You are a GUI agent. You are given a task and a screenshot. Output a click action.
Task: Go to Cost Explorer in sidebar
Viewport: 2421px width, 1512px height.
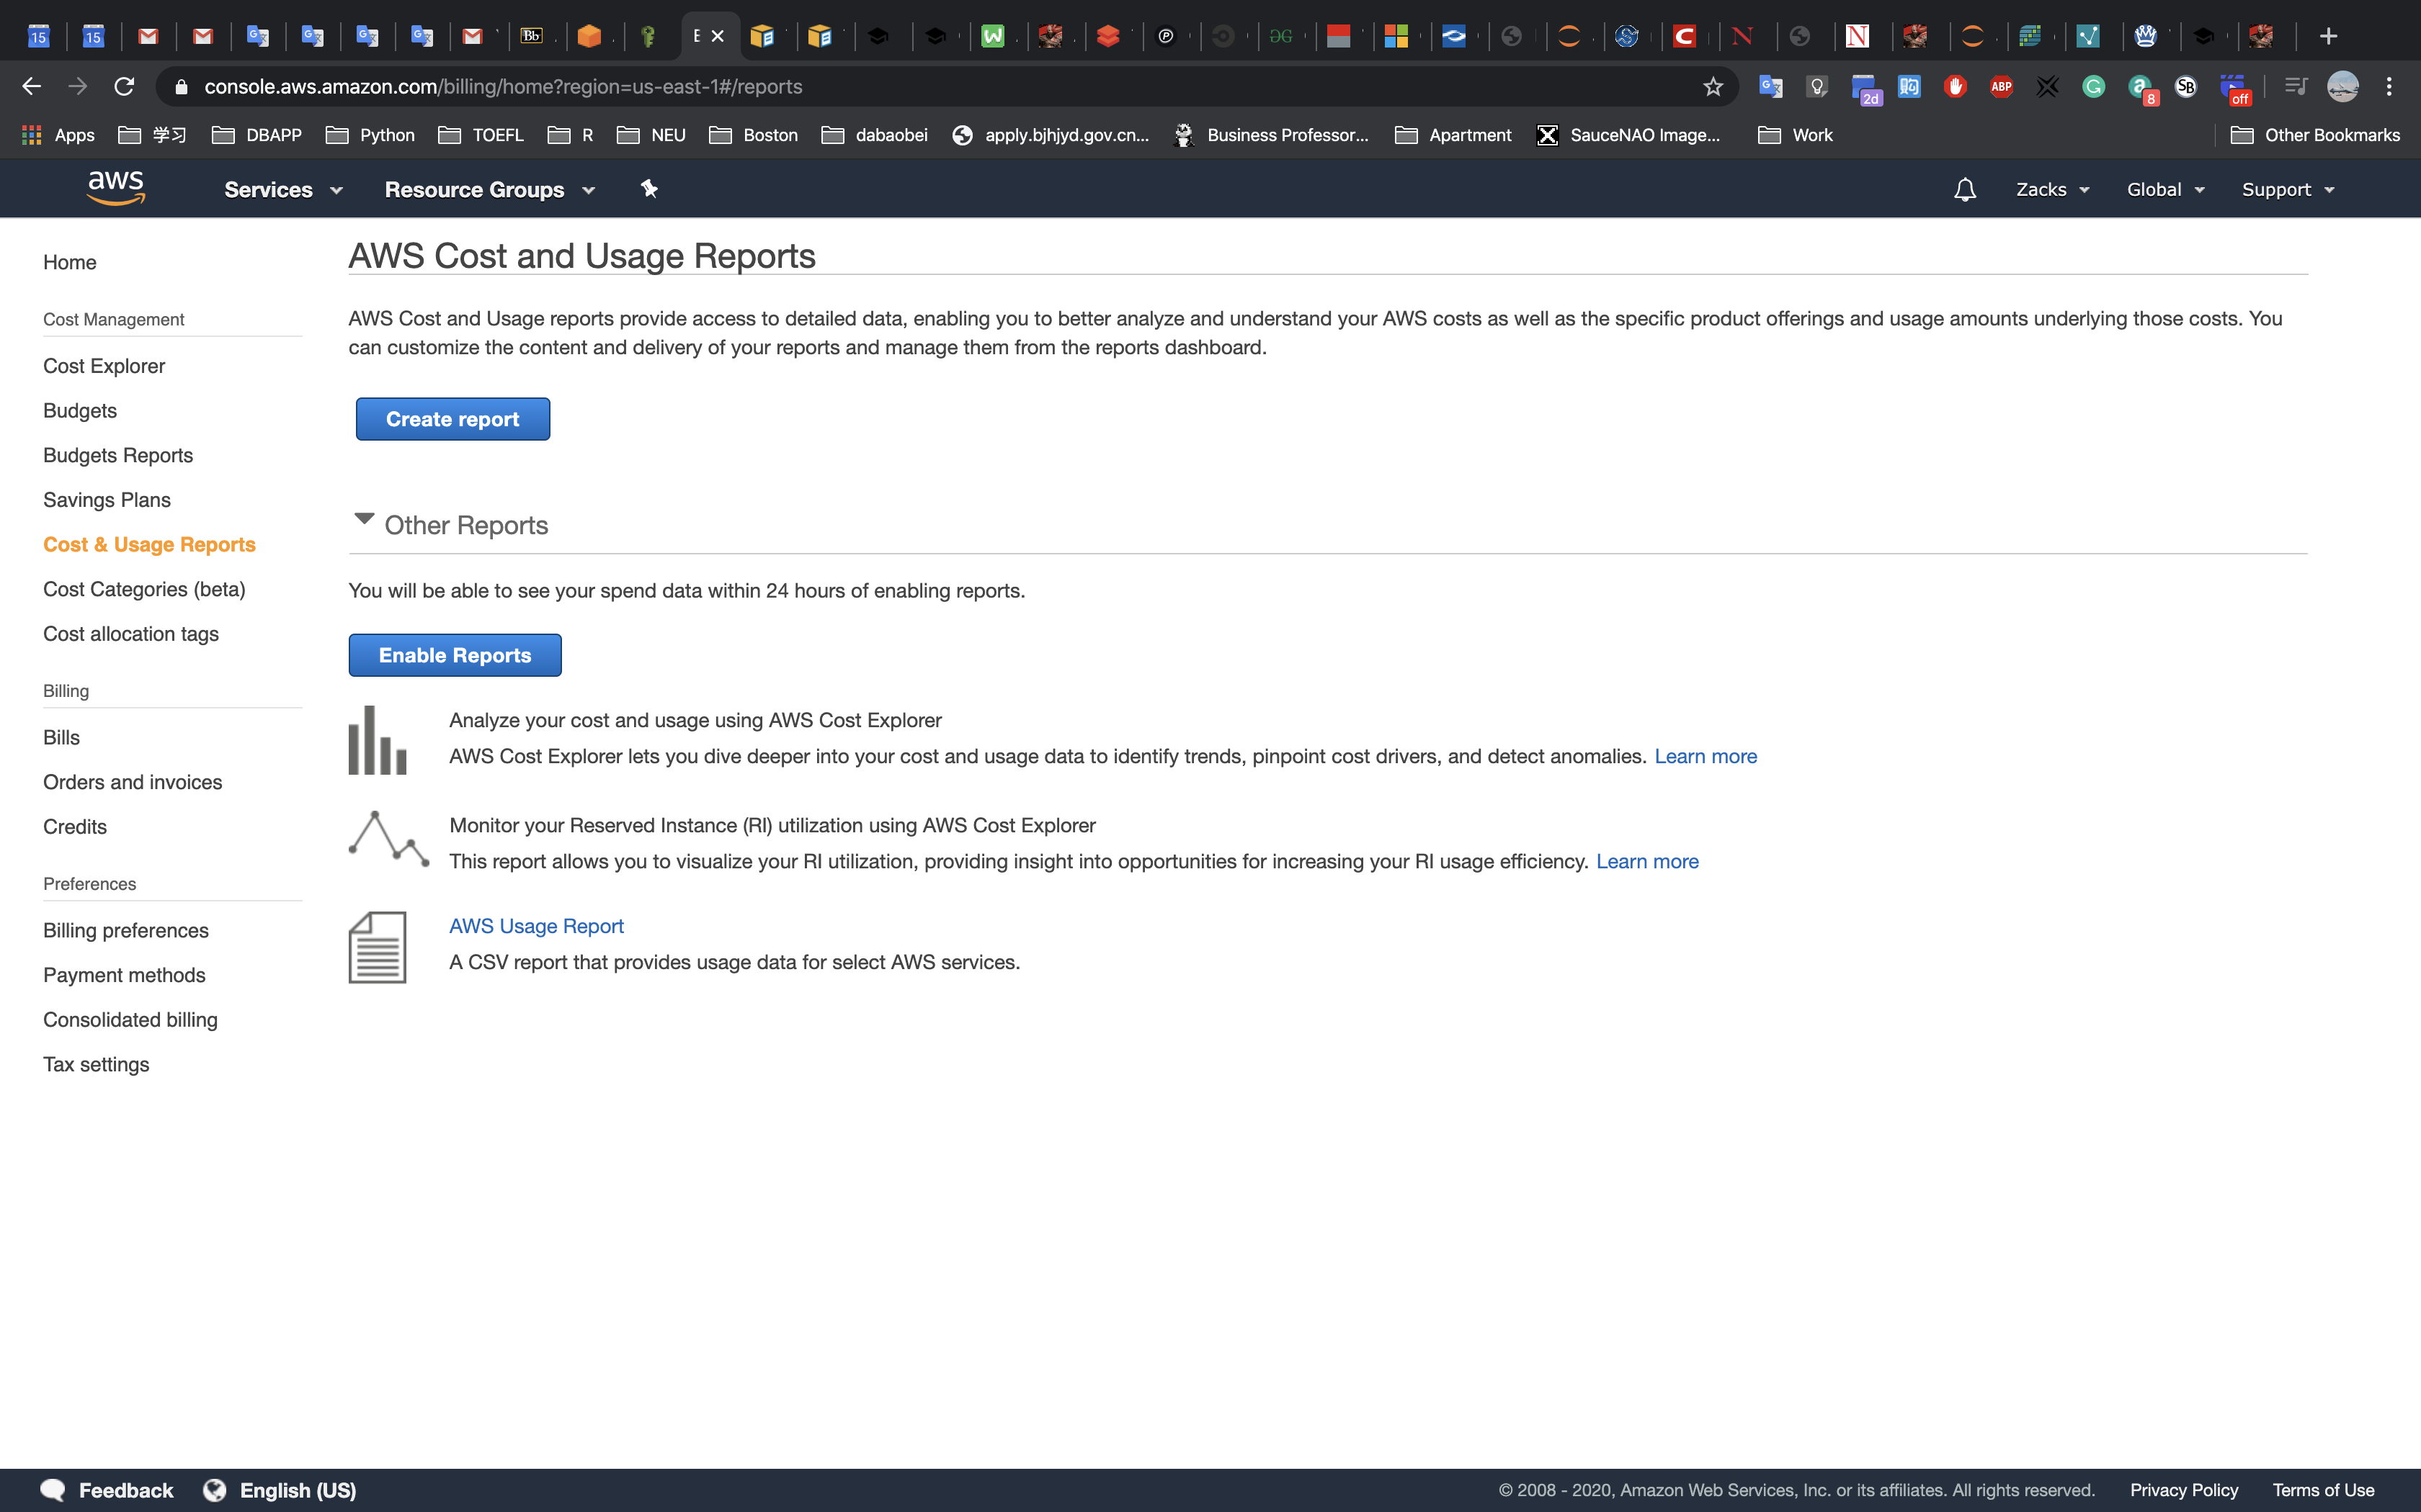coord(104,366)
